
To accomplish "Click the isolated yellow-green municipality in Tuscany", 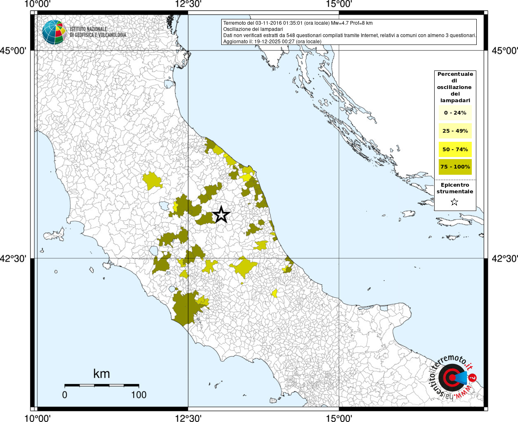I will 152,181.
